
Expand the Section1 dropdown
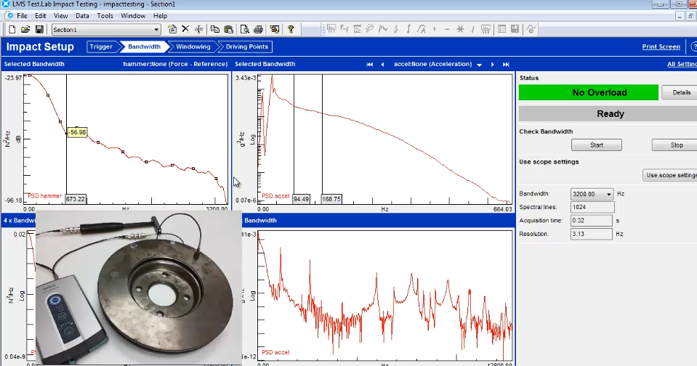click(x=156, y=30)
